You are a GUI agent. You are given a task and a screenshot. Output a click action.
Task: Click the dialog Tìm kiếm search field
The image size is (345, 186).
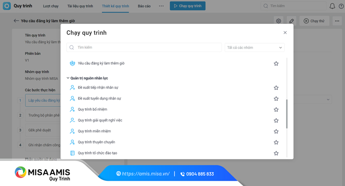point(144,47)
